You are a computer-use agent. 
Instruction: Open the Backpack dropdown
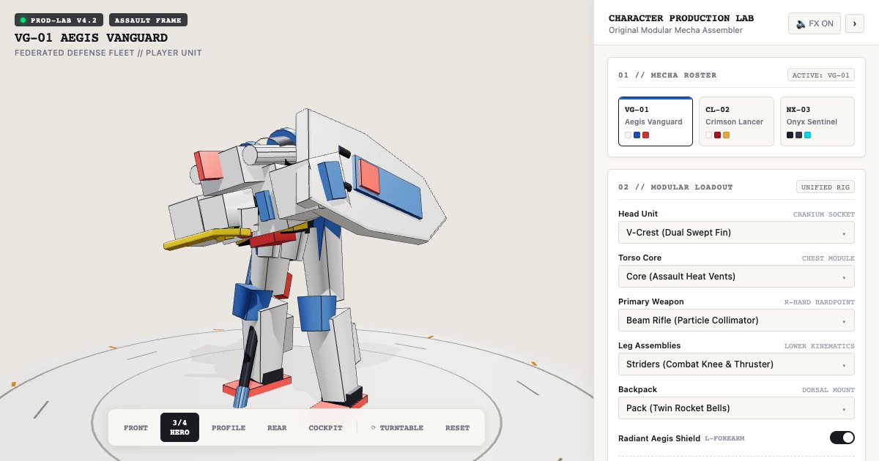736,408
